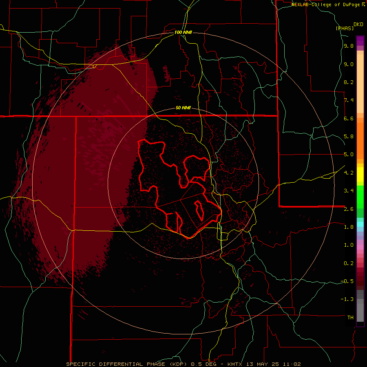Click the 1.0 legend value
This screenshot has height=367, width=367.
[349, 245]
